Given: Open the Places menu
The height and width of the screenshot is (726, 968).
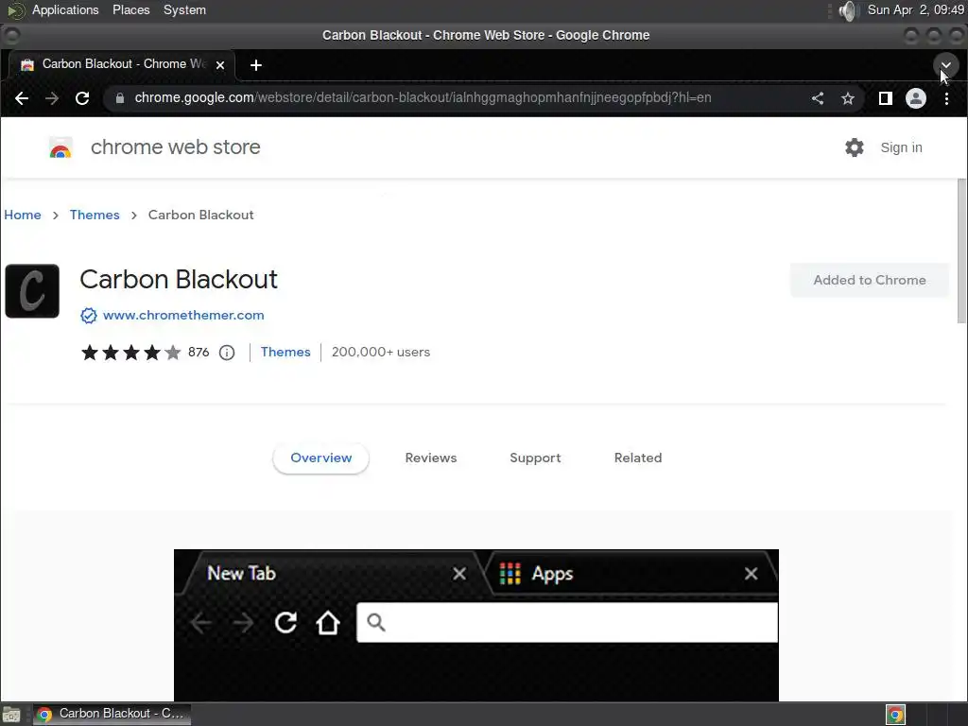Looking at the screenshot, I should coord(130,9).
